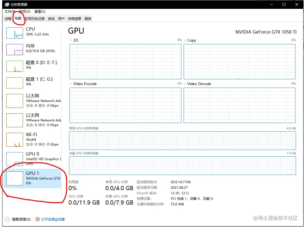Click the first 以太网 VMware adapter thumbnail
Viewport: 304px width, 227px height.
pos(15,101)
